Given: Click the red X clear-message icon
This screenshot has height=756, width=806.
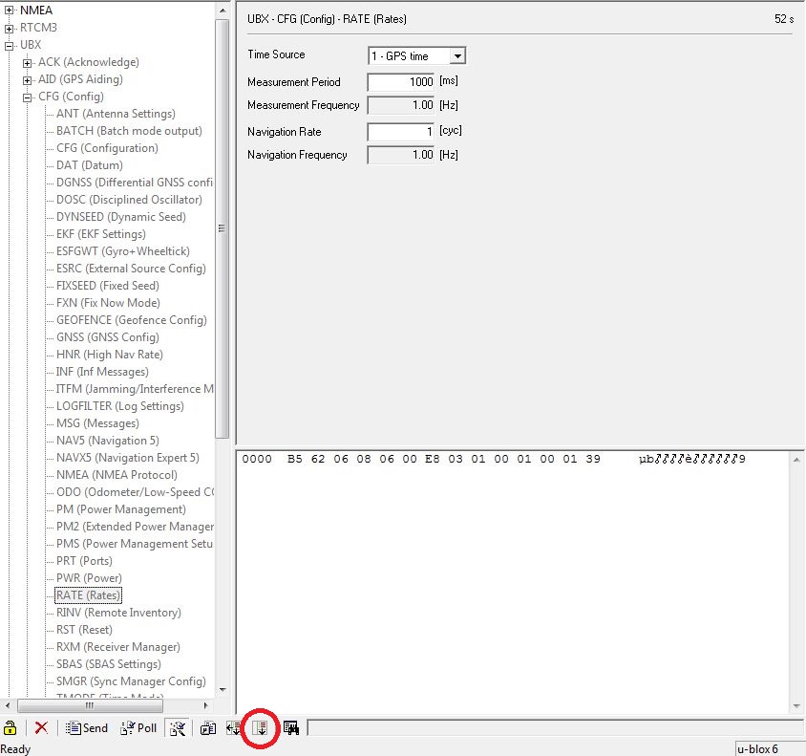Looking at the screenshot, I should [40, 727].
